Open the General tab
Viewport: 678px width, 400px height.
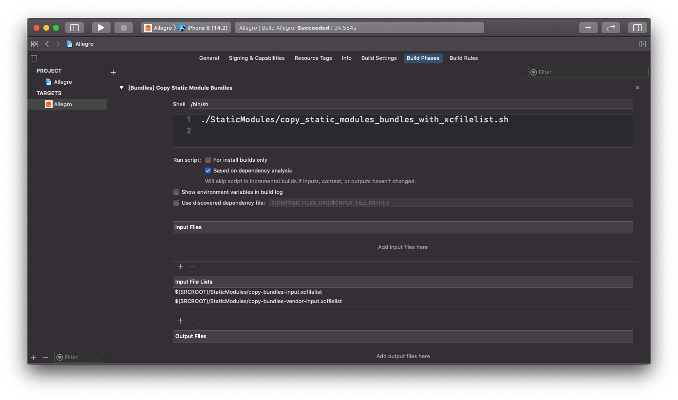209,58
